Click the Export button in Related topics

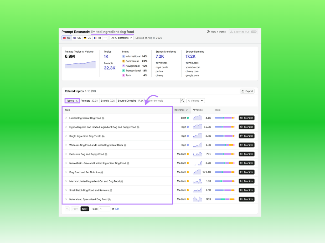point(247,91)
